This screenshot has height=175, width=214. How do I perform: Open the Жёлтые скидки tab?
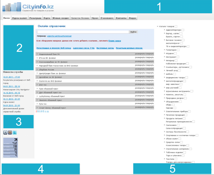61,18
